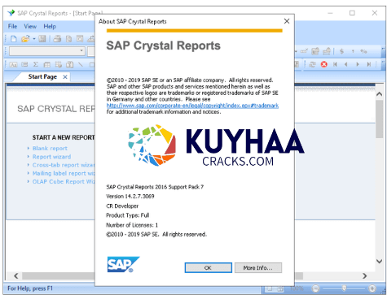Screen dimensions: 387x299
Task: Click the Report wizard link
Action: [51, 157]
